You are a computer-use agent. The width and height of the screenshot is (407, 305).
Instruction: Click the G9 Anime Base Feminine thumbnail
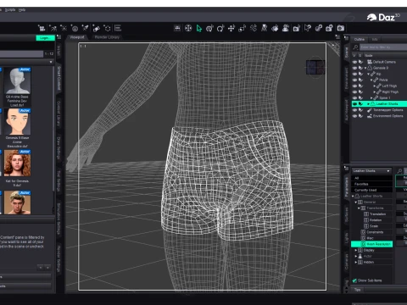tap(17, 80)
